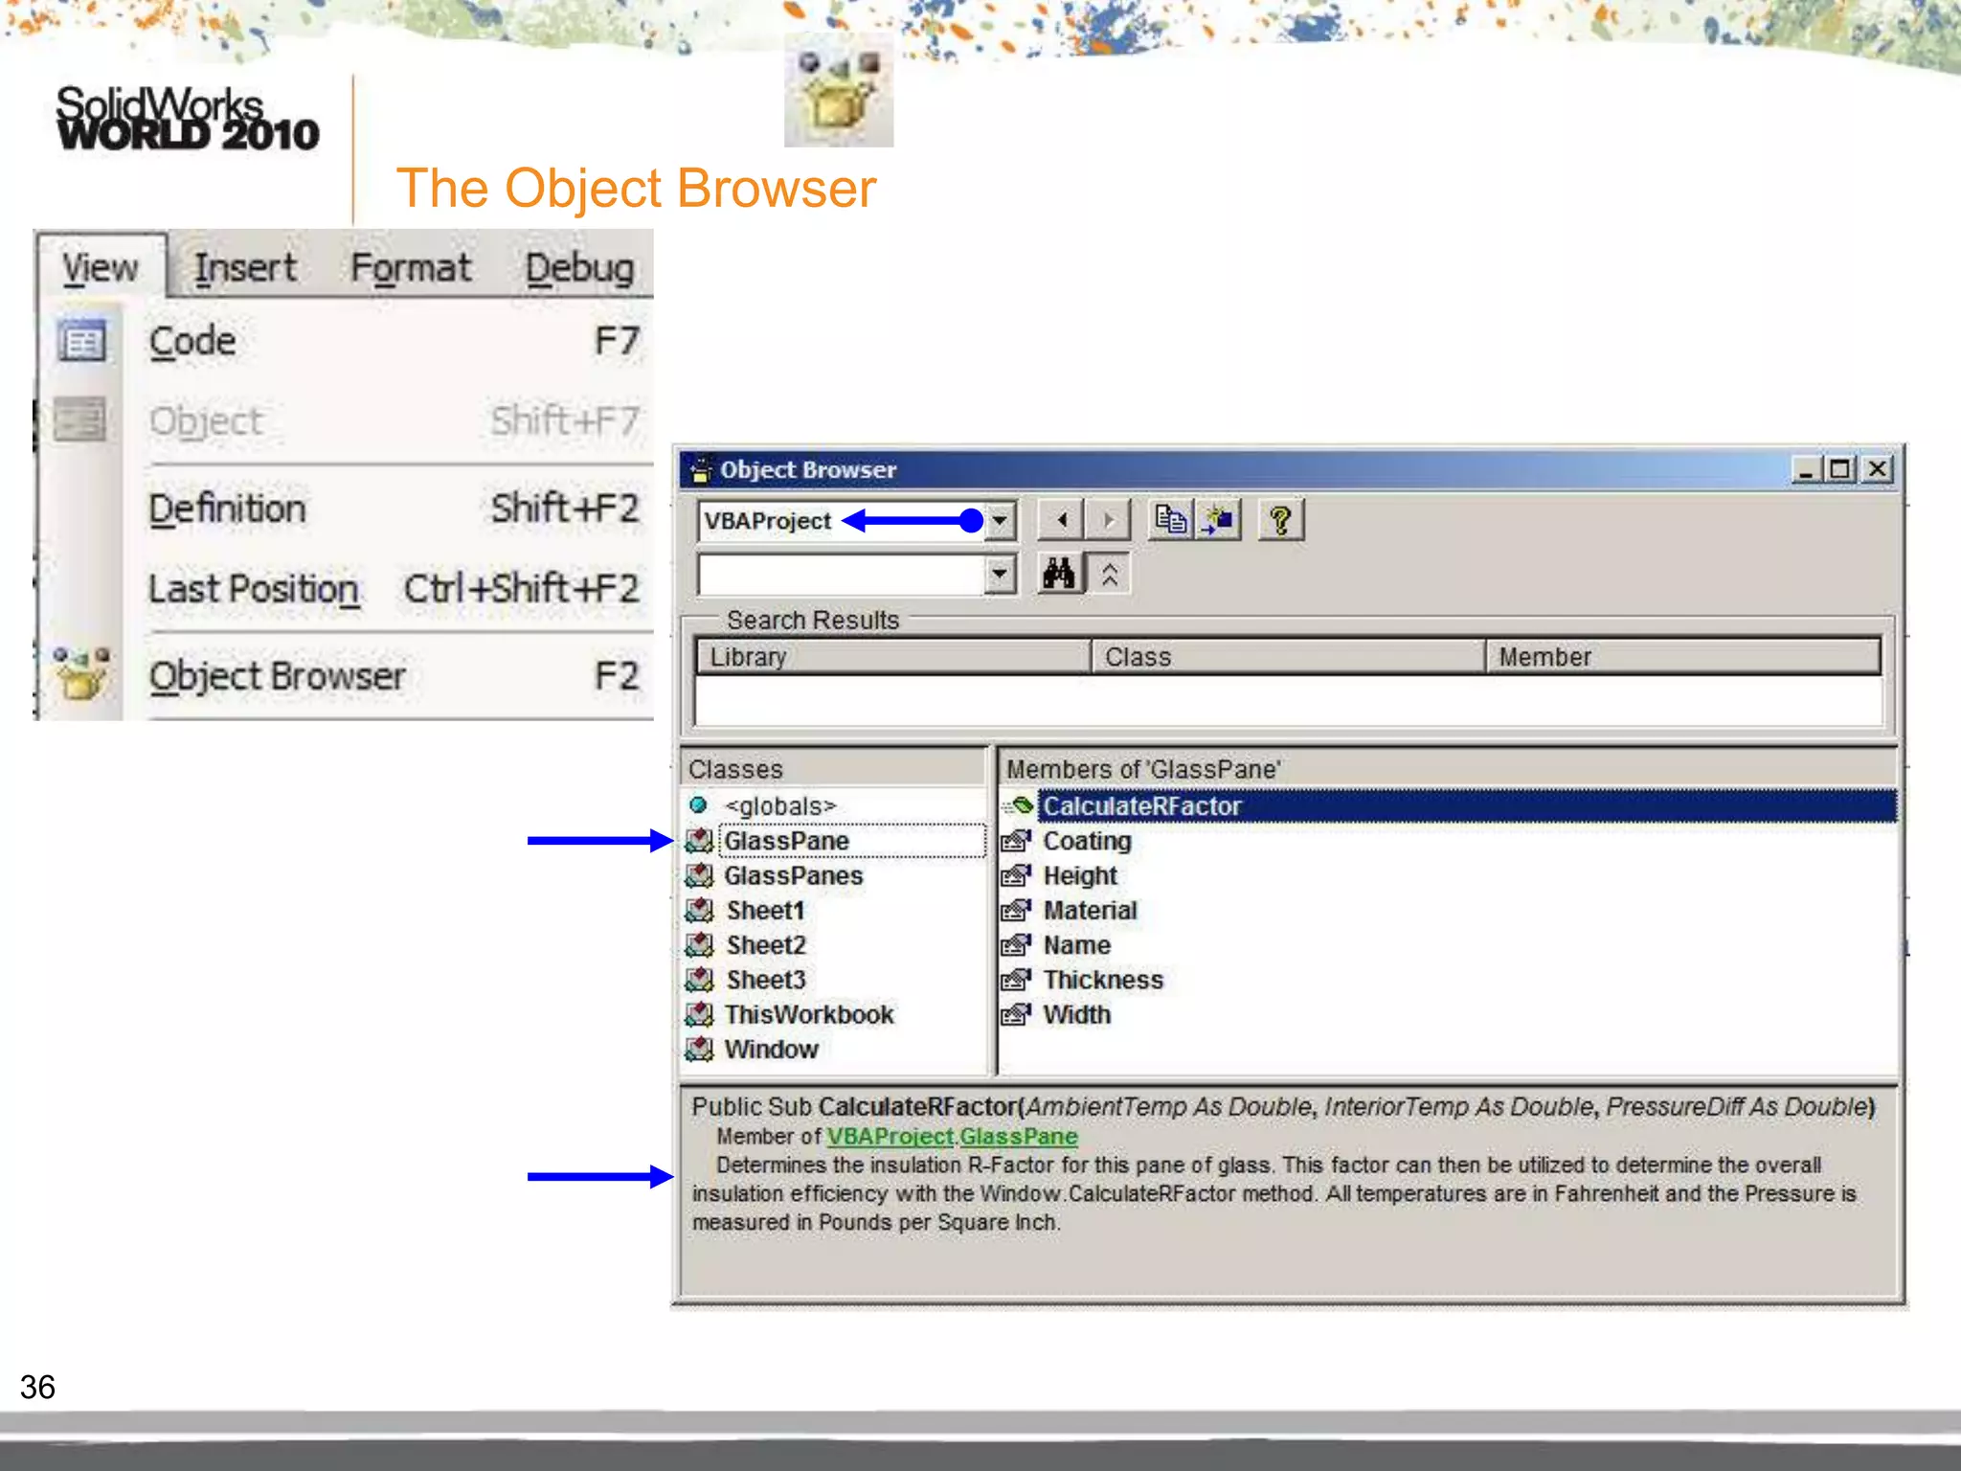The height and width of the screenshot is (1471, 1961).
Task: Select the Thickness member property
Action: coord(1103,980)
